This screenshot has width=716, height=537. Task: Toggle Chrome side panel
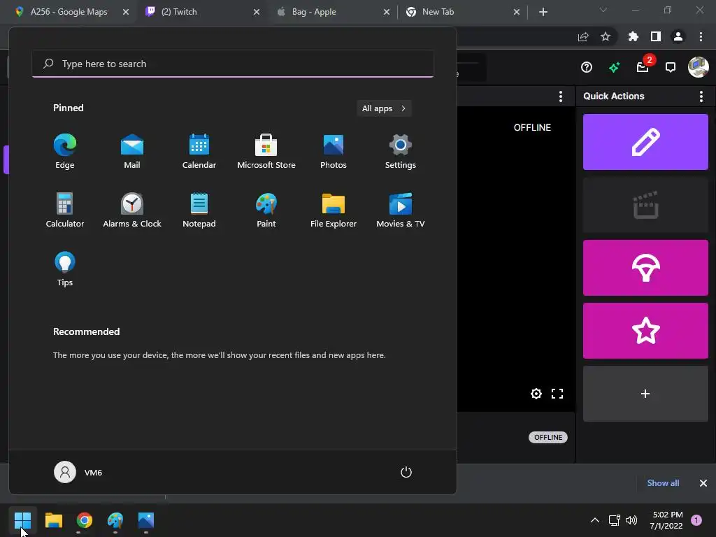pos(656,36)
